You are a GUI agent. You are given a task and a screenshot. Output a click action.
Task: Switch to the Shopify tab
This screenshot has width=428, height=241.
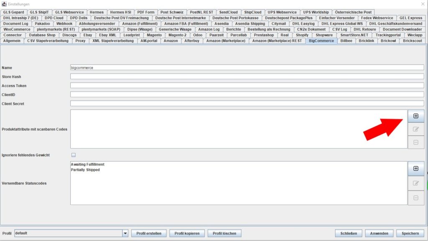[302, 35]
